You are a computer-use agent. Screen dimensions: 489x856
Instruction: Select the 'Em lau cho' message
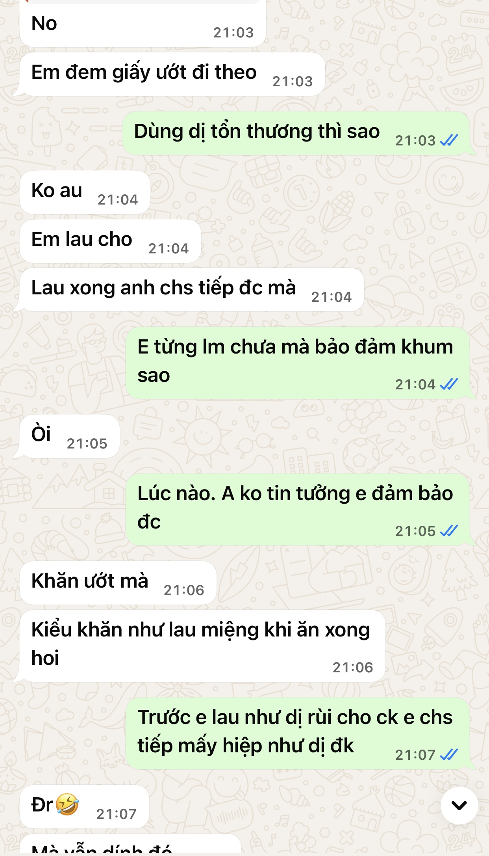(111, 241)
